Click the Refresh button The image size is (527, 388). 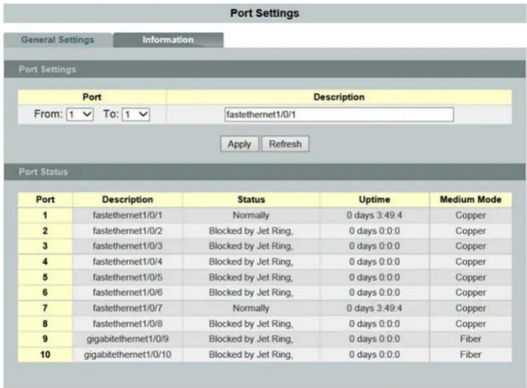pos(285,144)
